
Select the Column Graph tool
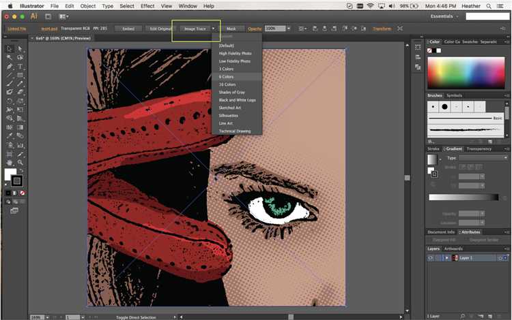pos(20,145)
